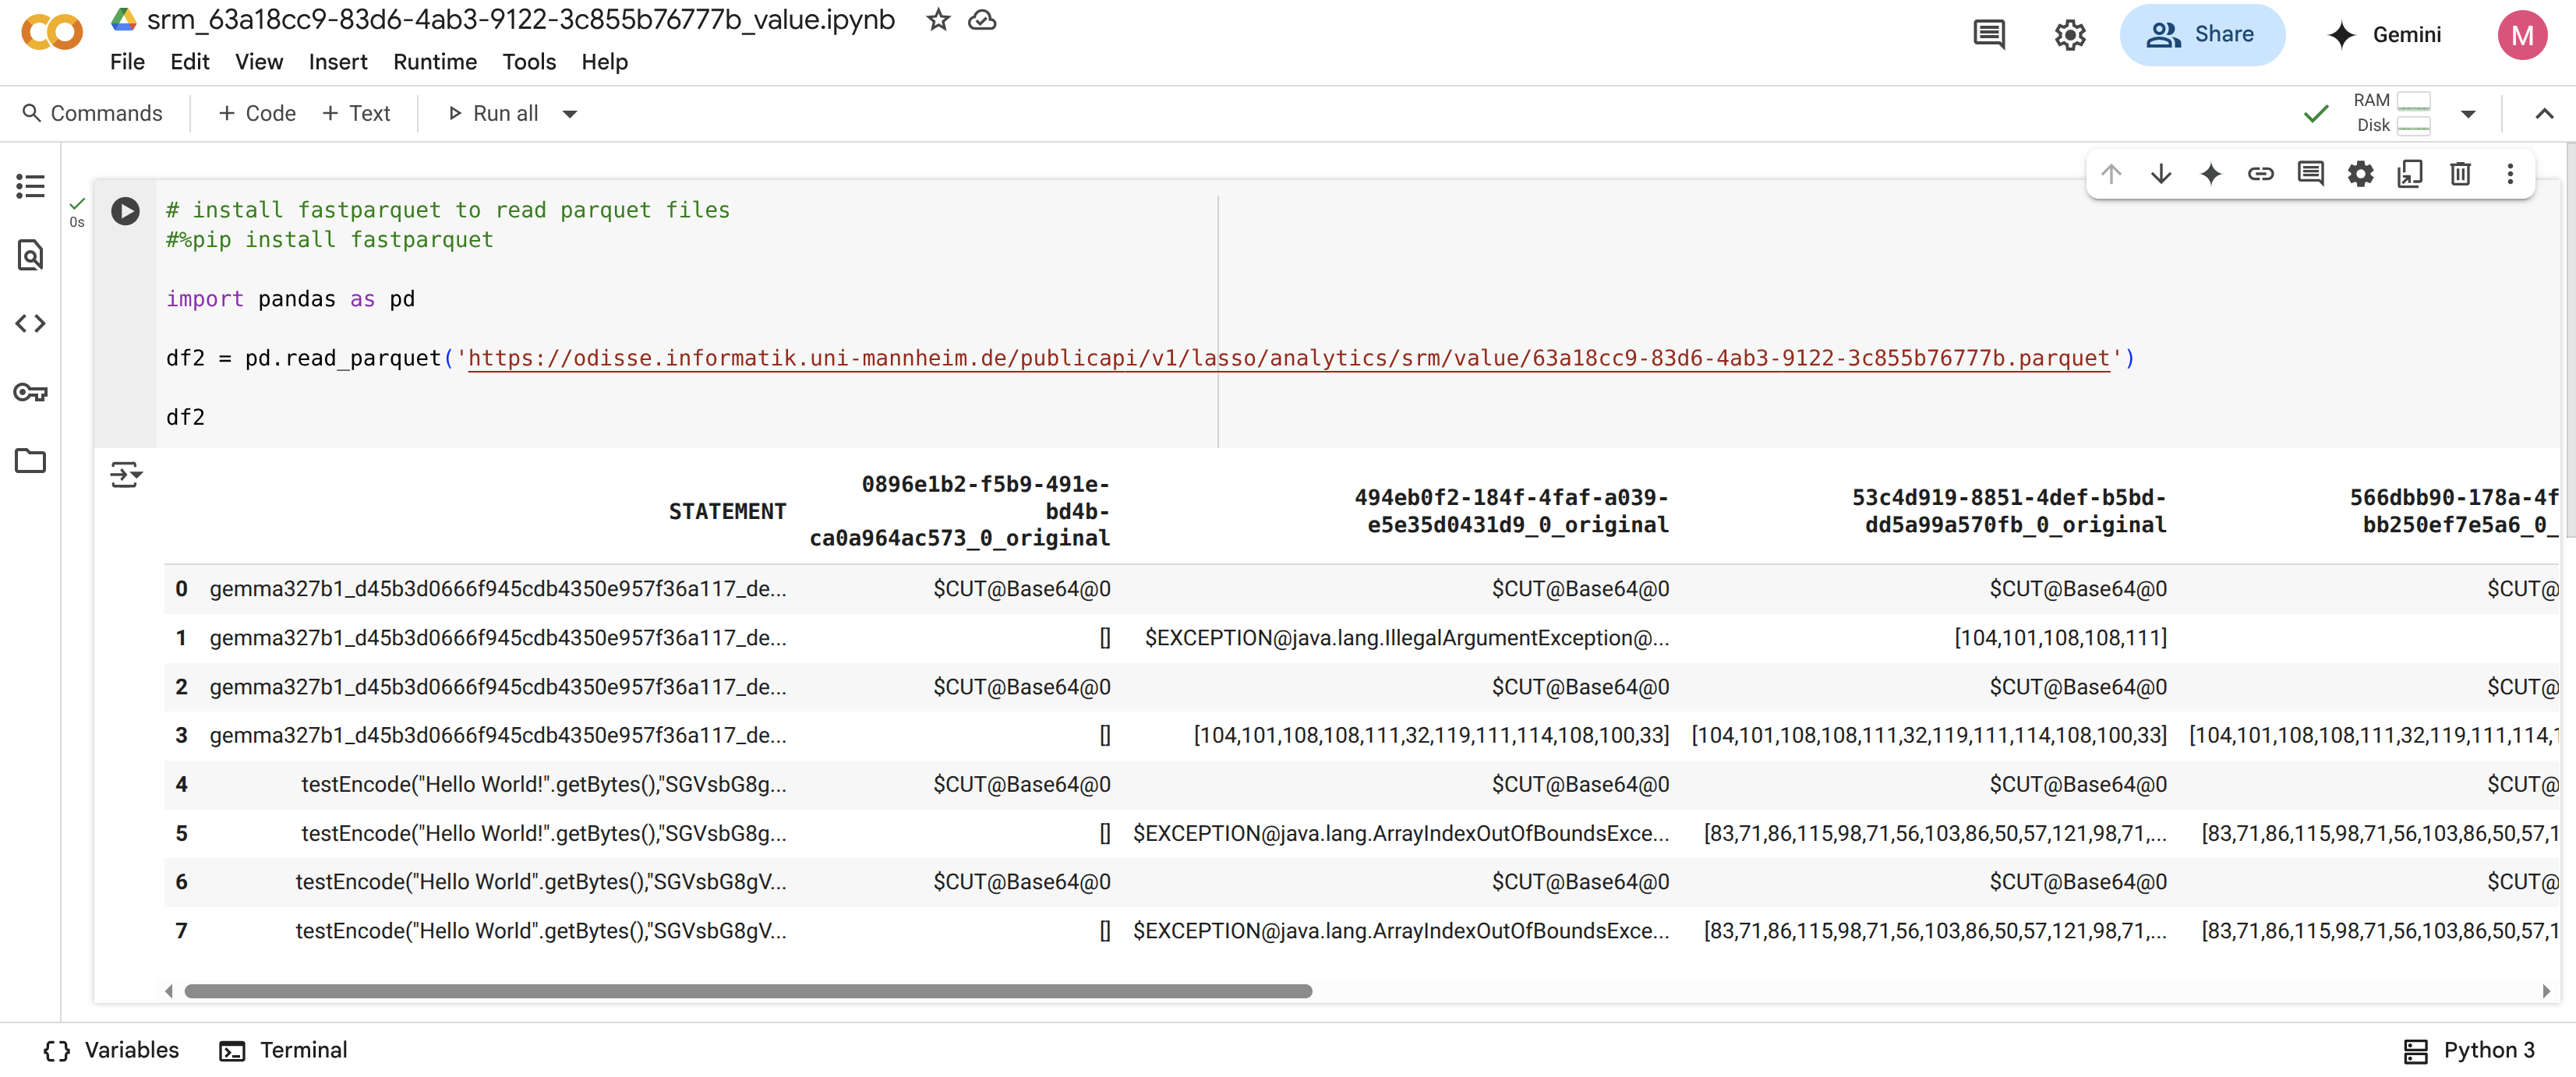This screenshot has width=2576, height=1077.
Task: Star the notebook title
Action: (x=937, y=20)
